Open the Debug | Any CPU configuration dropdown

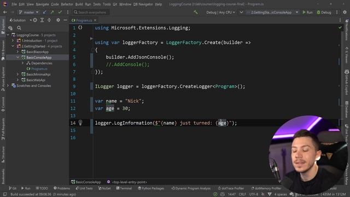(221, 12)
